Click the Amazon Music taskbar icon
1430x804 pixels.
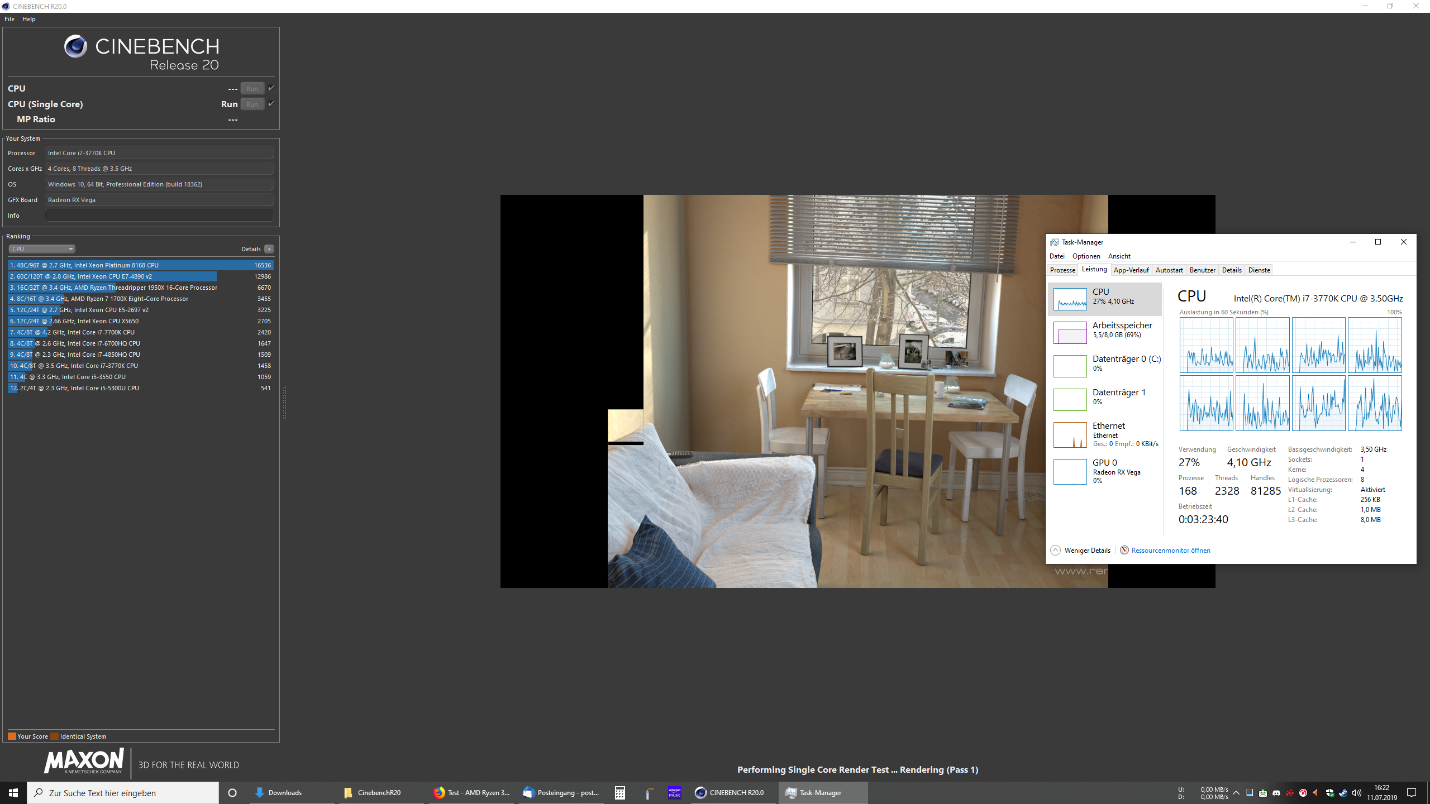coord(674,793)
